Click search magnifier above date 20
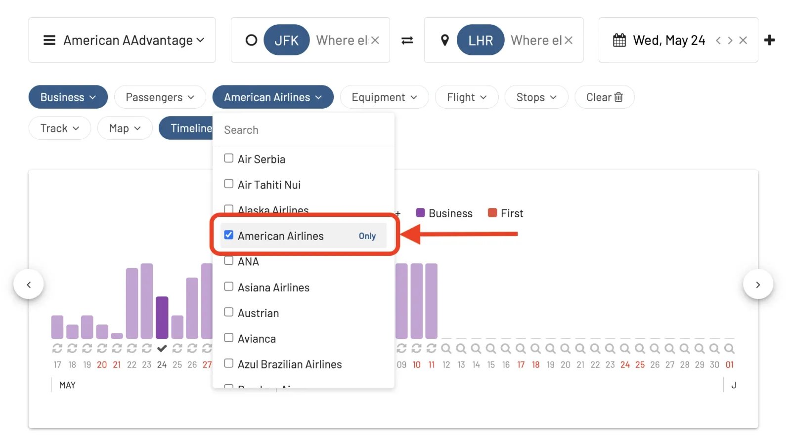 tap(566, 349)
